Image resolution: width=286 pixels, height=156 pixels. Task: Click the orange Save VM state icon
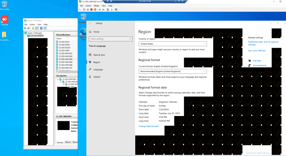pyautogui.click(x=95, y=9)
